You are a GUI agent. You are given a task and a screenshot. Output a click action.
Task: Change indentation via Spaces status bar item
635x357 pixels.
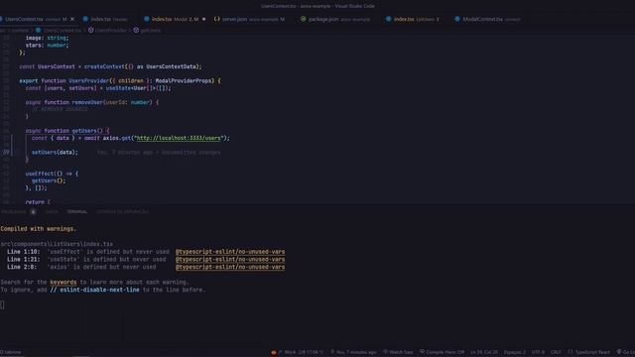point(515,352)
